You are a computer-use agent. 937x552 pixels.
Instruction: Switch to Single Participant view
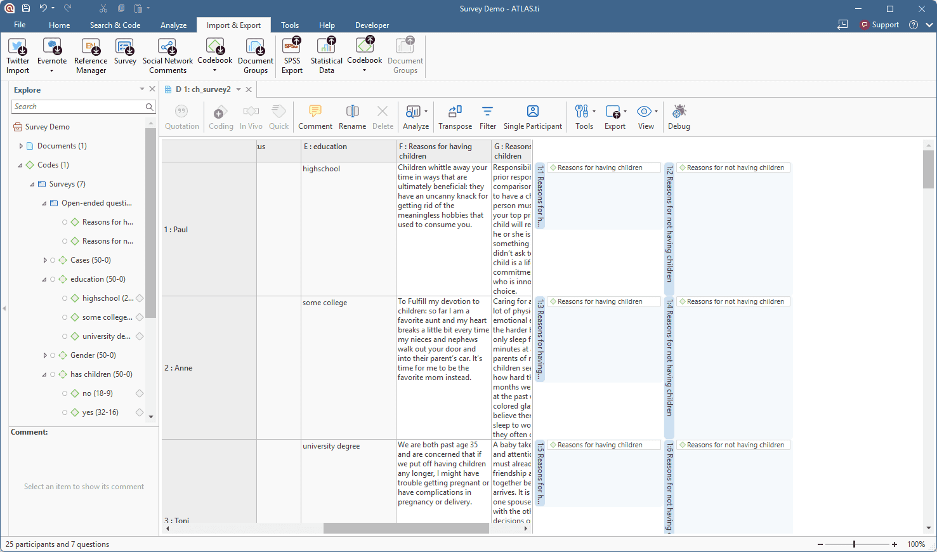(533, 117)
